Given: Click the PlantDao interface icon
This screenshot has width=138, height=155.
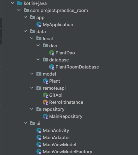Looking at the screenshot, I should point(52,53).
